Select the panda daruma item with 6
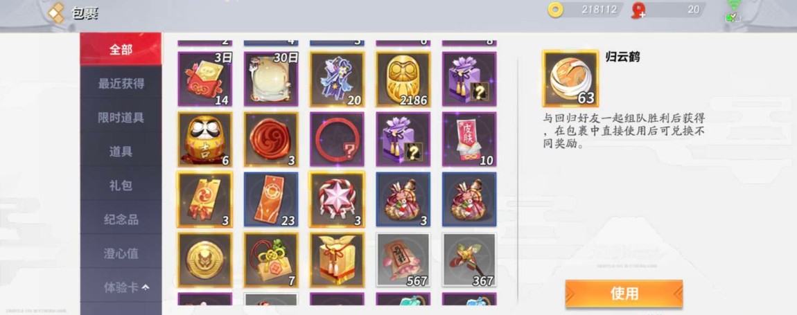The image size is (797, 315). (205, 139)
